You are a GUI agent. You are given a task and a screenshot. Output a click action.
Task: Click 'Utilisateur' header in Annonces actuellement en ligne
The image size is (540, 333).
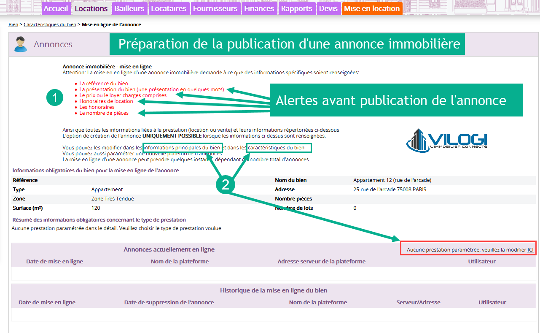pos(482,261)
